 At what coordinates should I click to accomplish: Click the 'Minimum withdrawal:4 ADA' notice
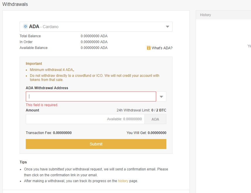pos(52,70)
